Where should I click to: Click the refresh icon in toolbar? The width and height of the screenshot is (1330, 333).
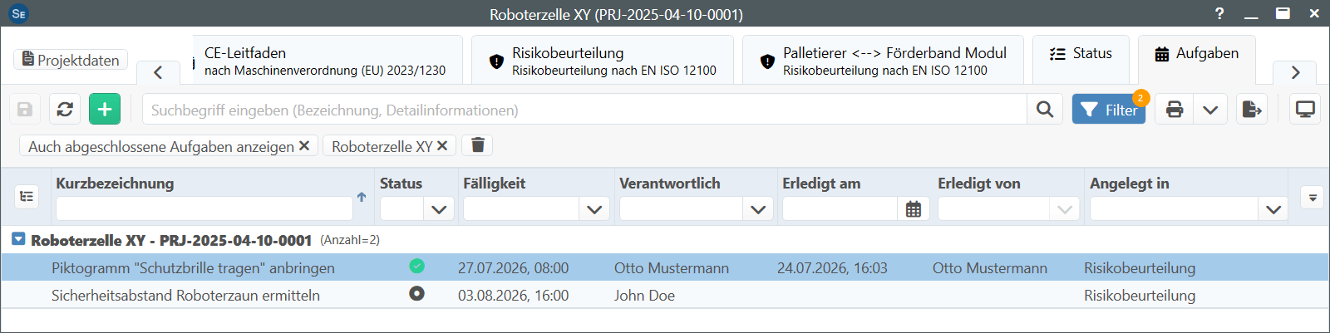click(65, 109)
